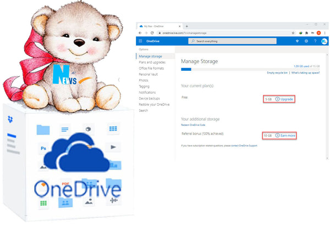Open the settings gear in OneDrive header

(306, 41)
